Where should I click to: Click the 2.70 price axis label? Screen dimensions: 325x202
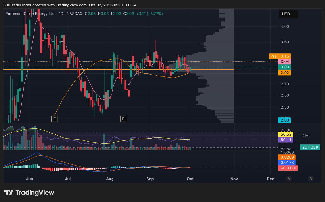click(x=285, y=84)
